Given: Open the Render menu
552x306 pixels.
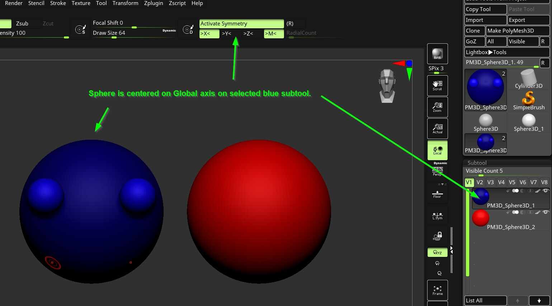Looking at the screenshot, I should coord(14,3).
